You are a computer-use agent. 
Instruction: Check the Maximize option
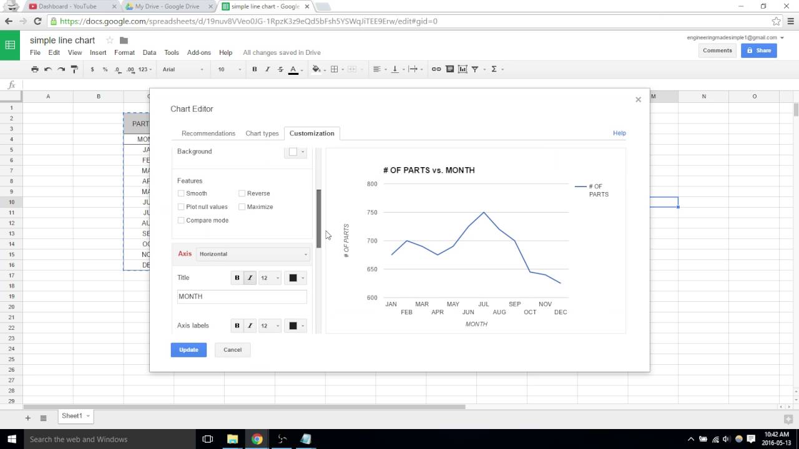click(242, 206)
